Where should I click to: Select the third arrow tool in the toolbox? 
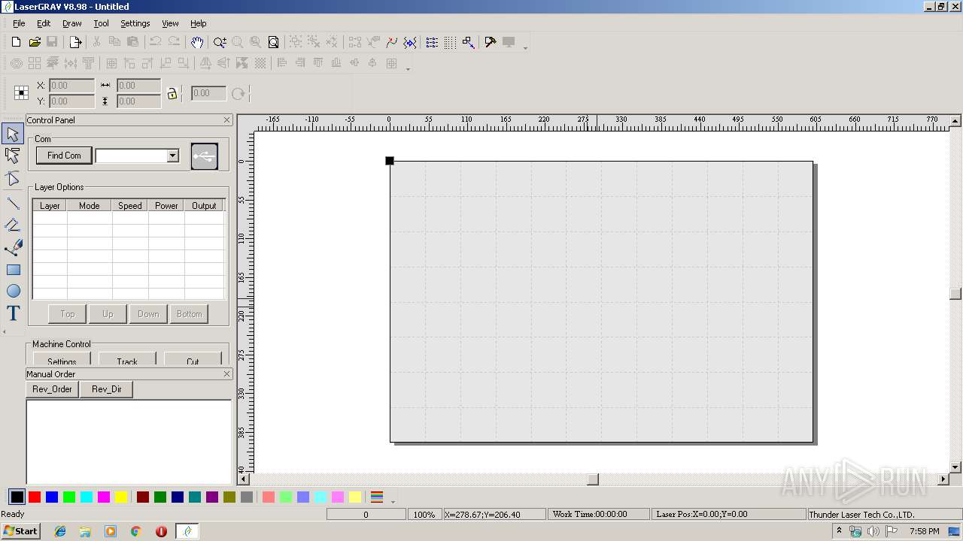click(x=13, y=179)
